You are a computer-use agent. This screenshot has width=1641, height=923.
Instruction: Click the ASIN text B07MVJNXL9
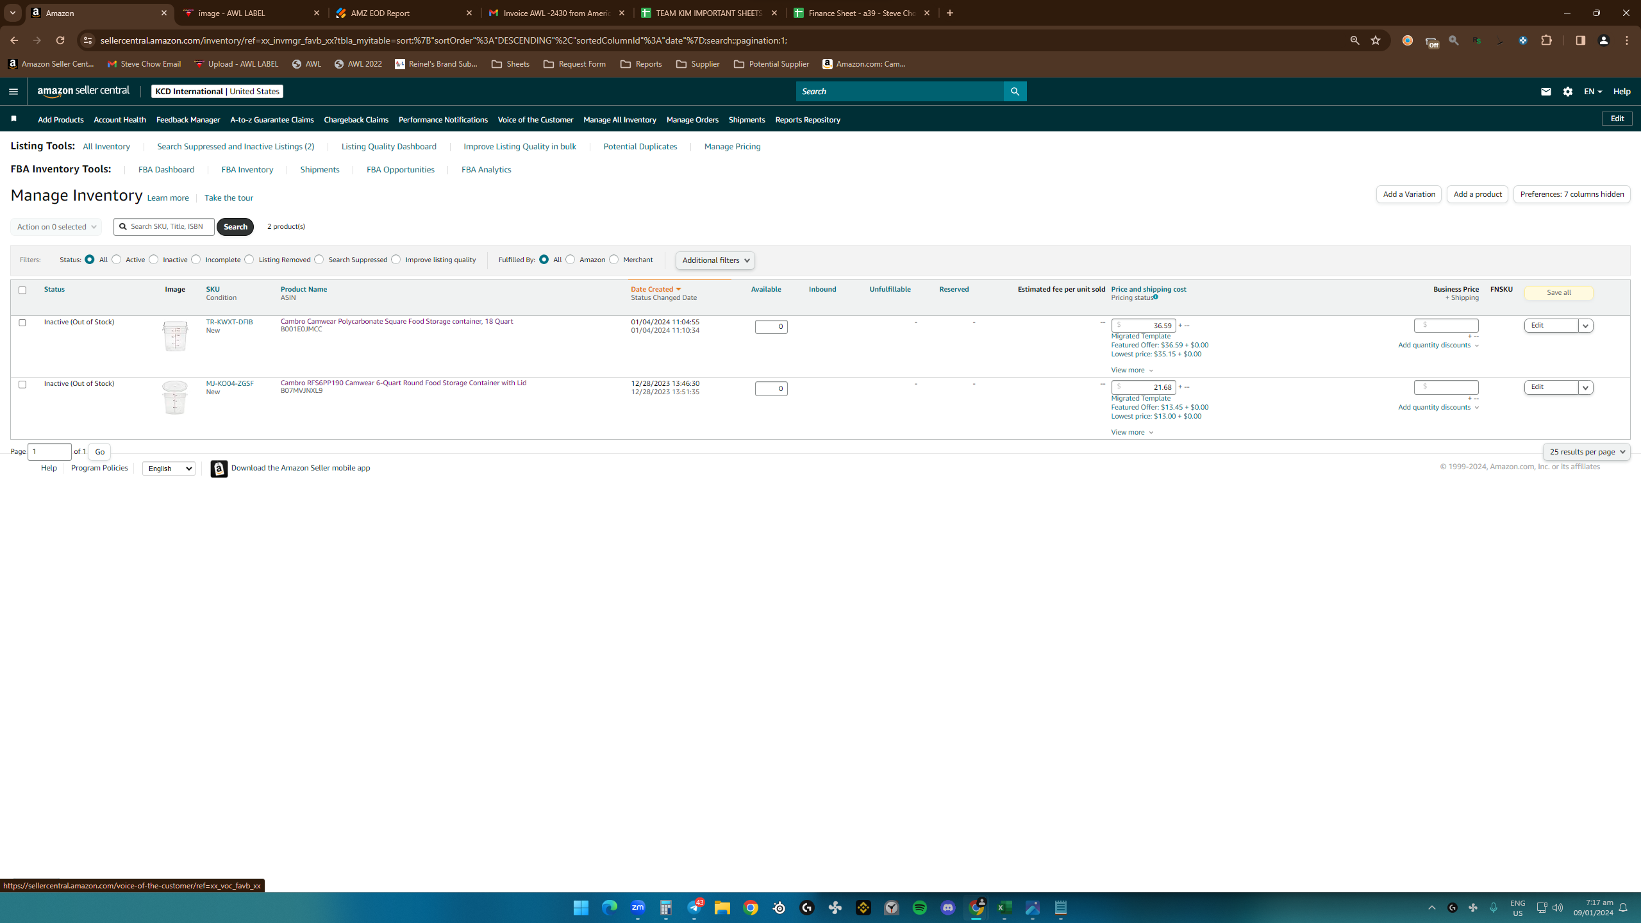pos(301,391)
